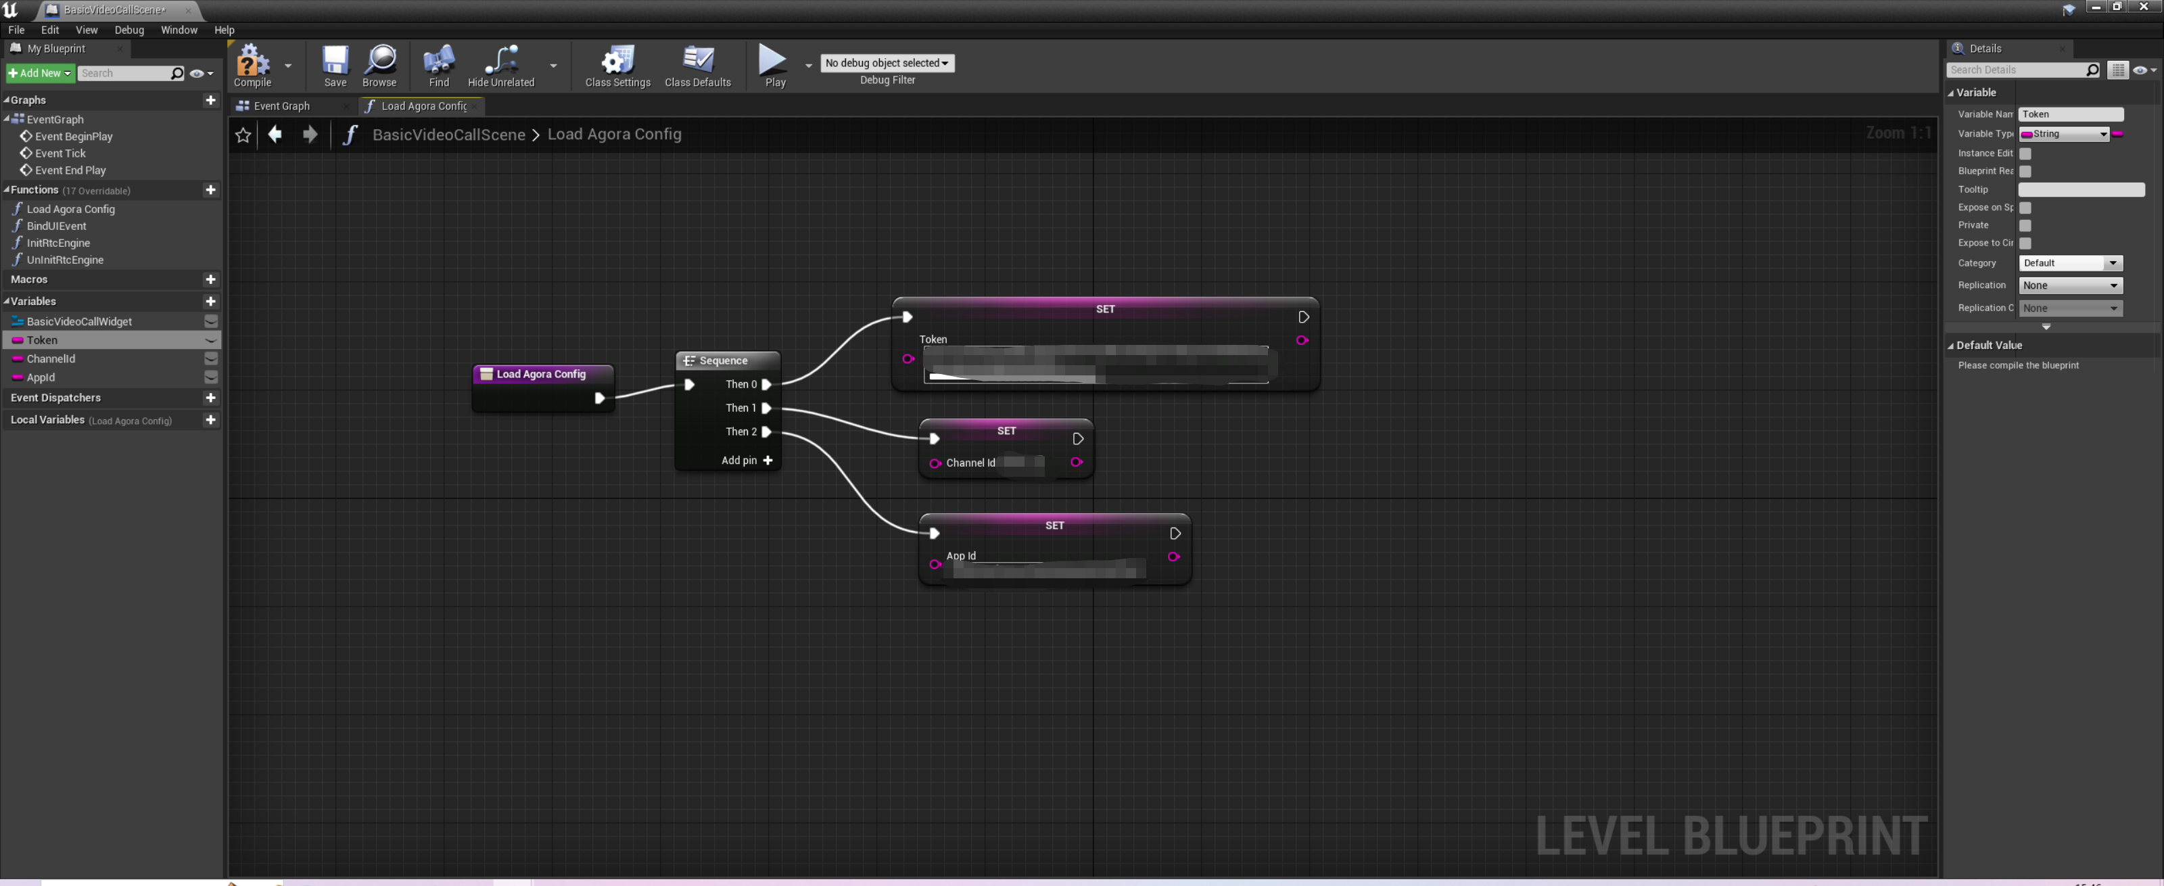Favorite this graph with the star icon
Screen dimensions: 2164x886
point(243,135)
